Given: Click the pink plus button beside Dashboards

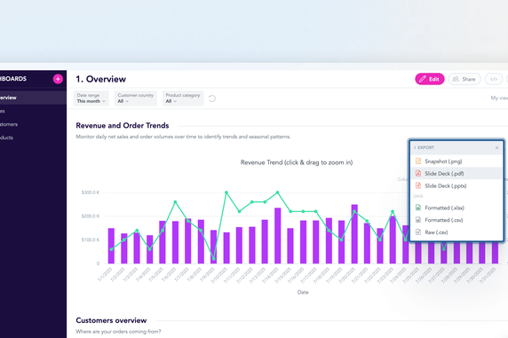Looking at the screenshot, I should (58, 79).
